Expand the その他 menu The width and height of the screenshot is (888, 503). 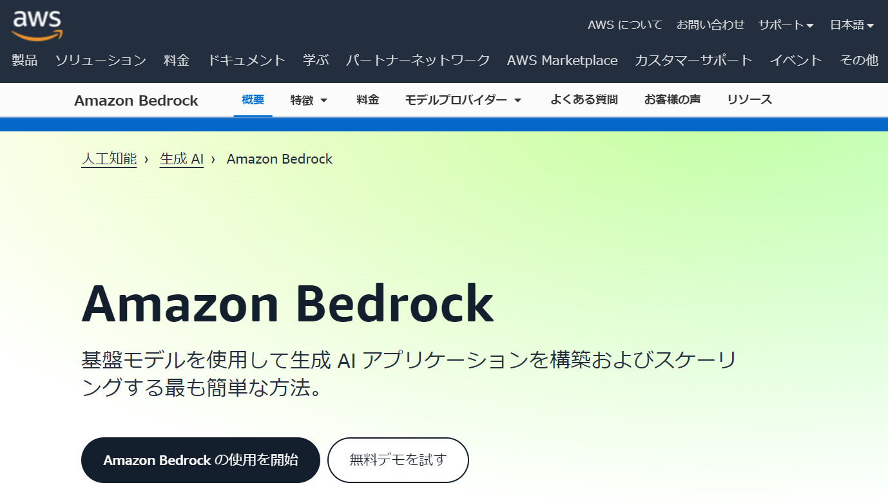click(859, 60)
